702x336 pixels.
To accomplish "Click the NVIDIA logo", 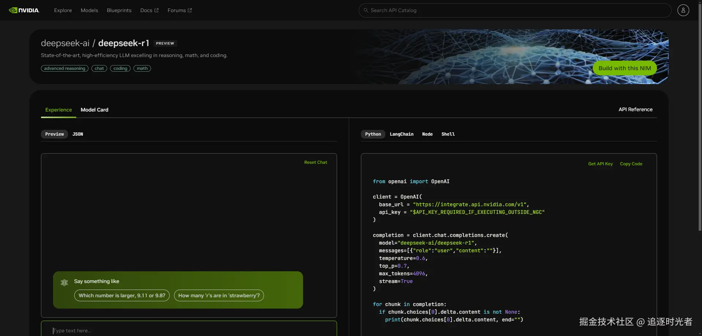I will (24, 10).
